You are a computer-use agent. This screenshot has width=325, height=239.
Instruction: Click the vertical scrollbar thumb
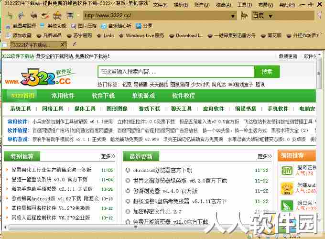(319, 74)
